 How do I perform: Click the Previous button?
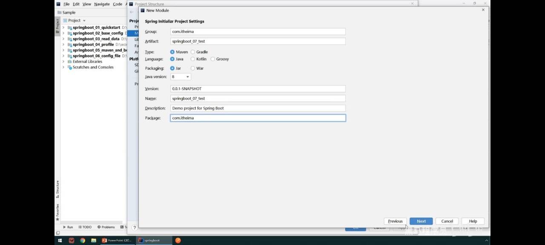395,221
